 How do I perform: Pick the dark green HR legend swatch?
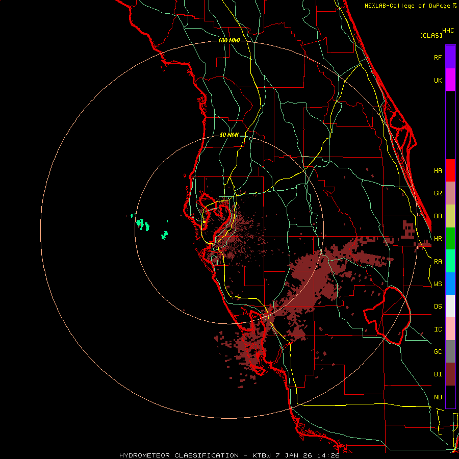pyautogui.click(x=450, y=239)
